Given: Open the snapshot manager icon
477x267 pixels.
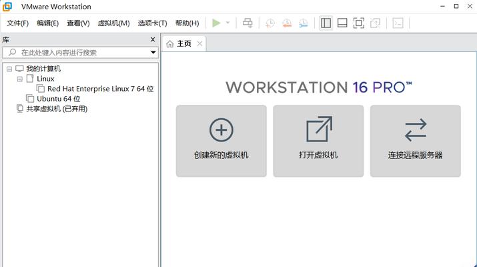Looking at the screenshot, I should point(304,23).
